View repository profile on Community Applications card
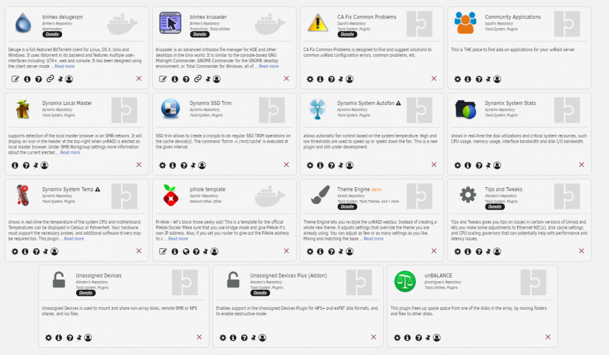The width and height of the screenshot is (609, 355). [x=497, y=79]
